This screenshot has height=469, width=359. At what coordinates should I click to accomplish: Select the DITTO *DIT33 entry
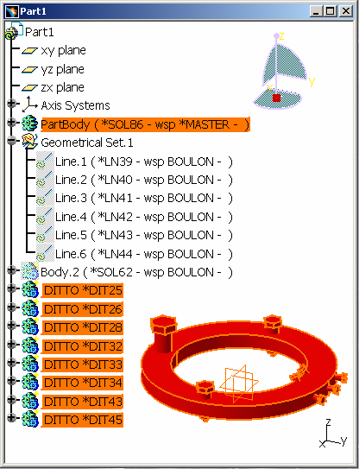[x=82, y=364]
